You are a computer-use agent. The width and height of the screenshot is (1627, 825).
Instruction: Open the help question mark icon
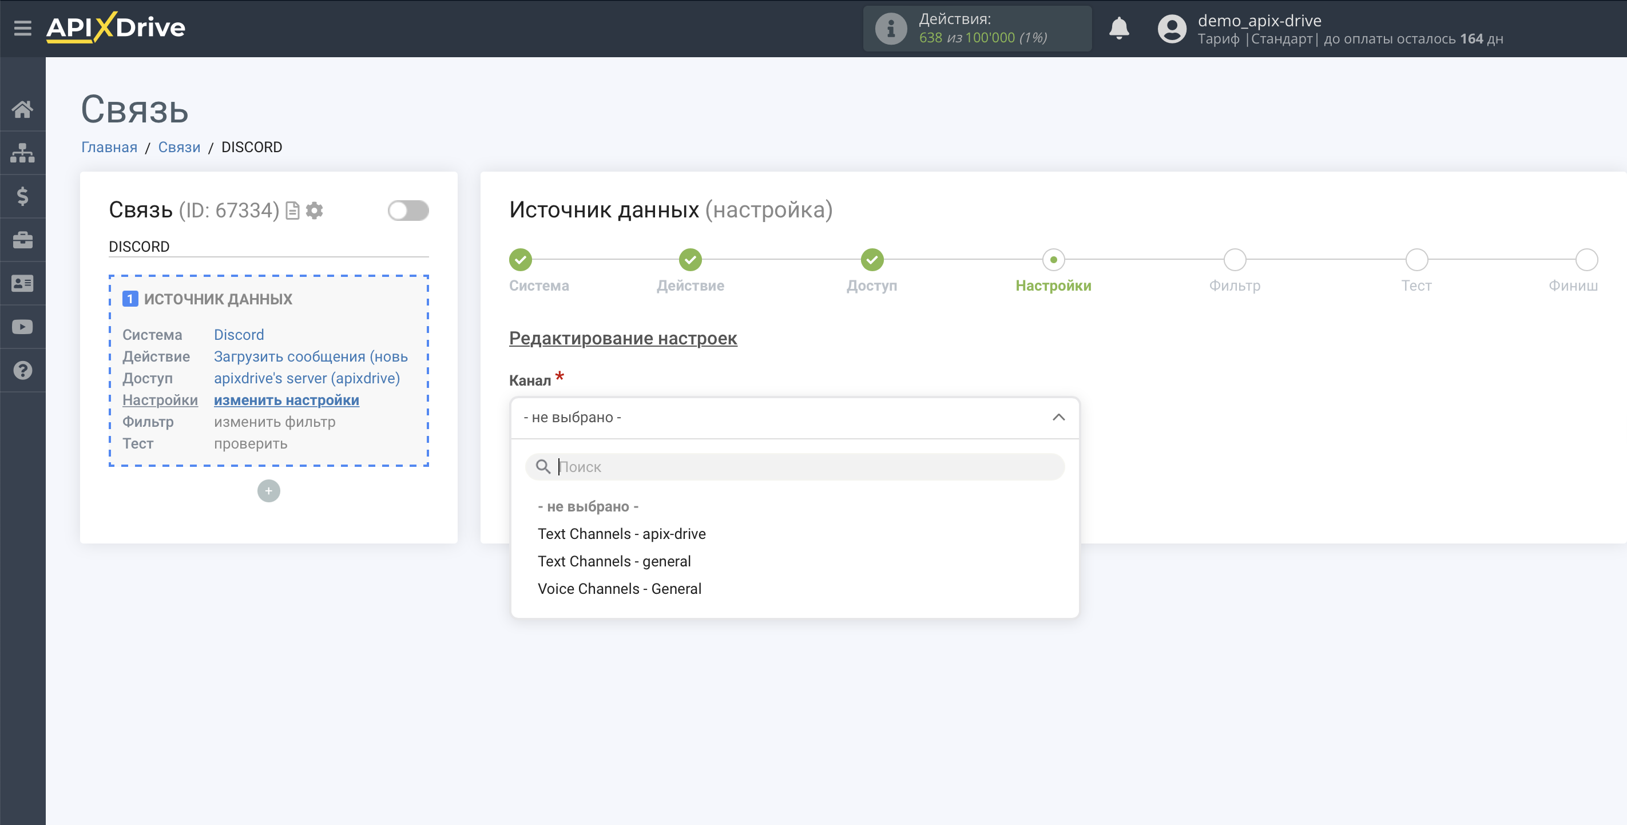[x=23, y=371]
